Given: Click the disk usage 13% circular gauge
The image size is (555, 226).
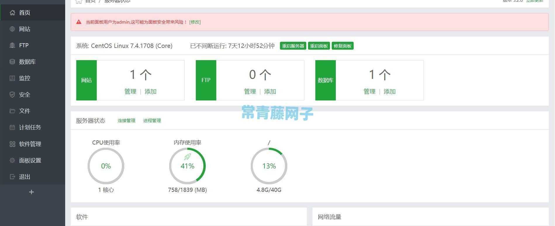Looking at the screenshot, I should point(269,166).
